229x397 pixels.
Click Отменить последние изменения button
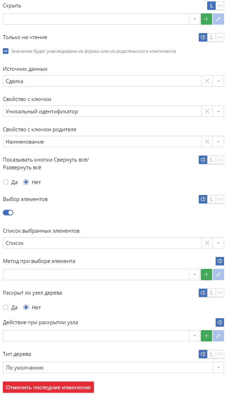tap(48, 387)
